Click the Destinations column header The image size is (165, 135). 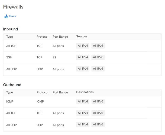85,92
